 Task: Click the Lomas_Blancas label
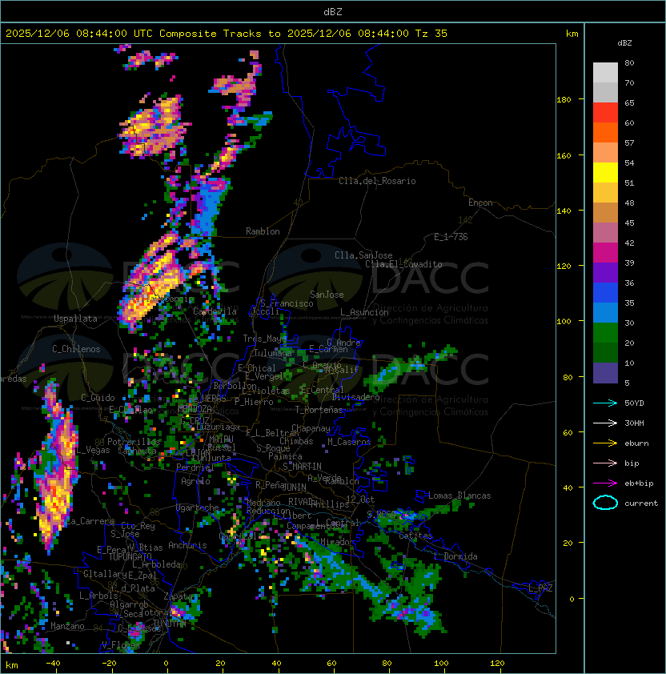pos(459,495)
